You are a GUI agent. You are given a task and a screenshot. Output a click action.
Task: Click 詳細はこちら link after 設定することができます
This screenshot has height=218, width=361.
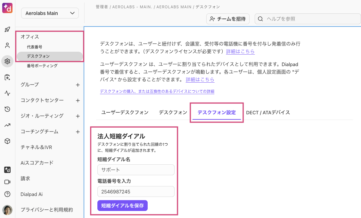[x=200, y=79]
